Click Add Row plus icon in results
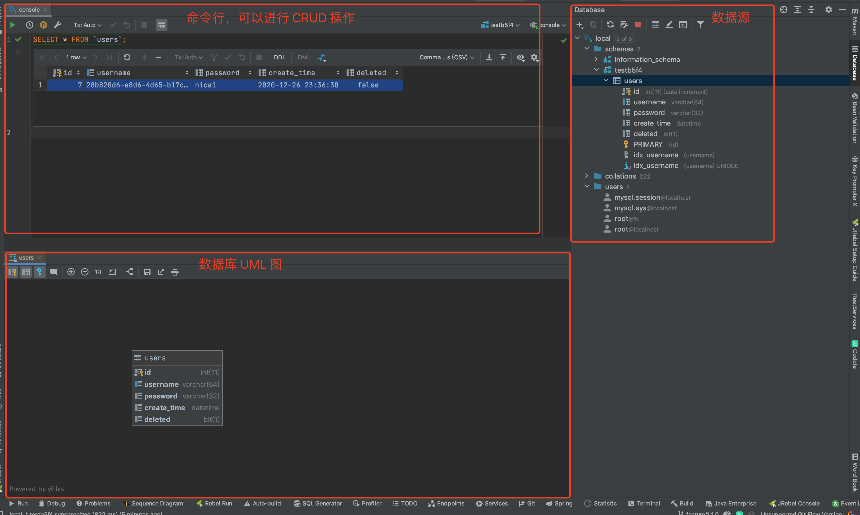The height and width of the screenshot is (515, 860). coord(144,57)
